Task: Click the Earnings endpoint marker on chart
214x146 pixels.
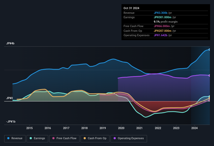Action: (x=210, y=96)
